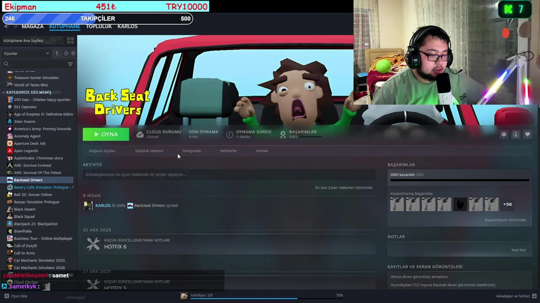Screen dimensions: 540x303
Task: Go to Mağaza Sayfası link
Action: (x=102, y=151)
